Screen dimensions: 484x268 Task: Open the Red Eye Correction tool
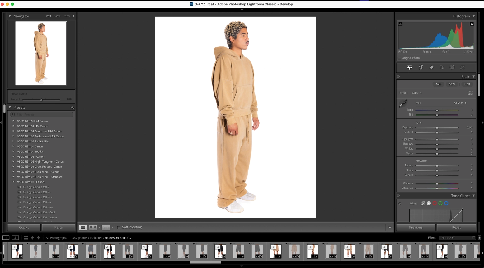(442, 68)
